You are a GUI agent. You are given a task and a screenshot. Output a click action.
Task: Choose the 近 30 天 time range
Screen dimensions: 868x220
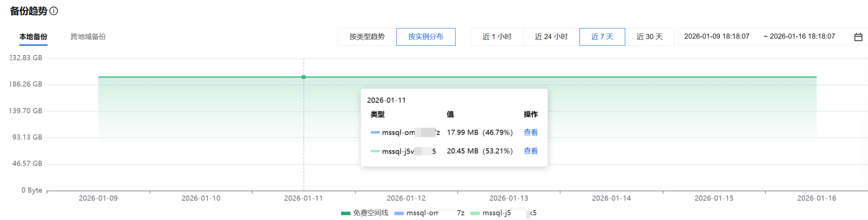pos(649,37)
